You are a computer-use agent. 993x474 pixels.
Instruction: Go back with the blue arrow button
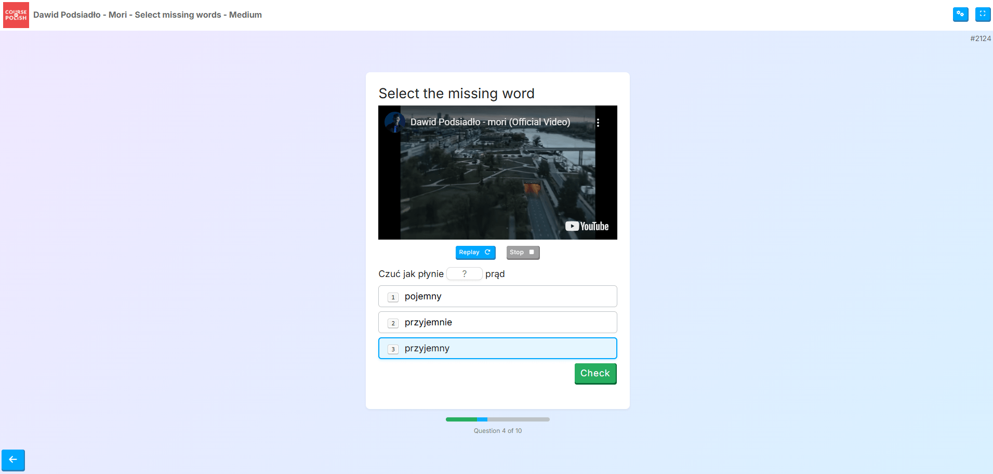[x=13, y=460]
